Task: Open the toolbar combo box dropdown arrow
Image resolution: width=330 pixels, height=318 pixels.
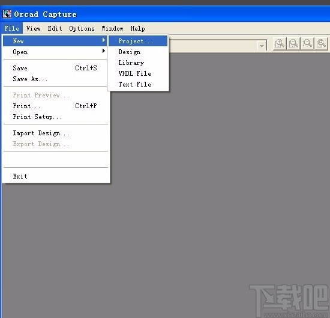Action: [262, 46]
